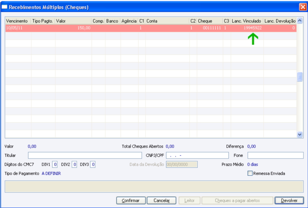This screenshot has height=208, width=308.
Task: Focus the Fone input field
Action: tap(275, 155)
